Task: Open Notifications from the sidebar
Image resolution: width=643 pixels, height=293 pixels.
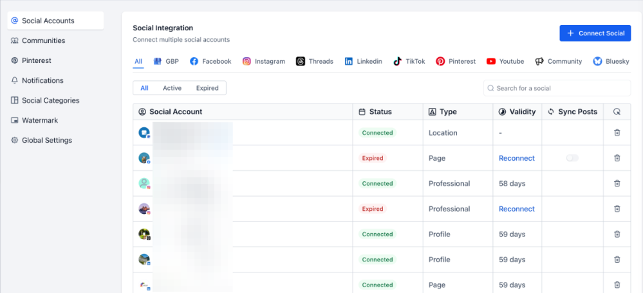Action: 42,80
